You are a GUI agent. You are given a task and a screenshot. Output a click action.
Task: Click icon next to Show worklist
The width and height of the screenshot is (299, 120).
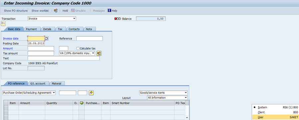[56, 11]
